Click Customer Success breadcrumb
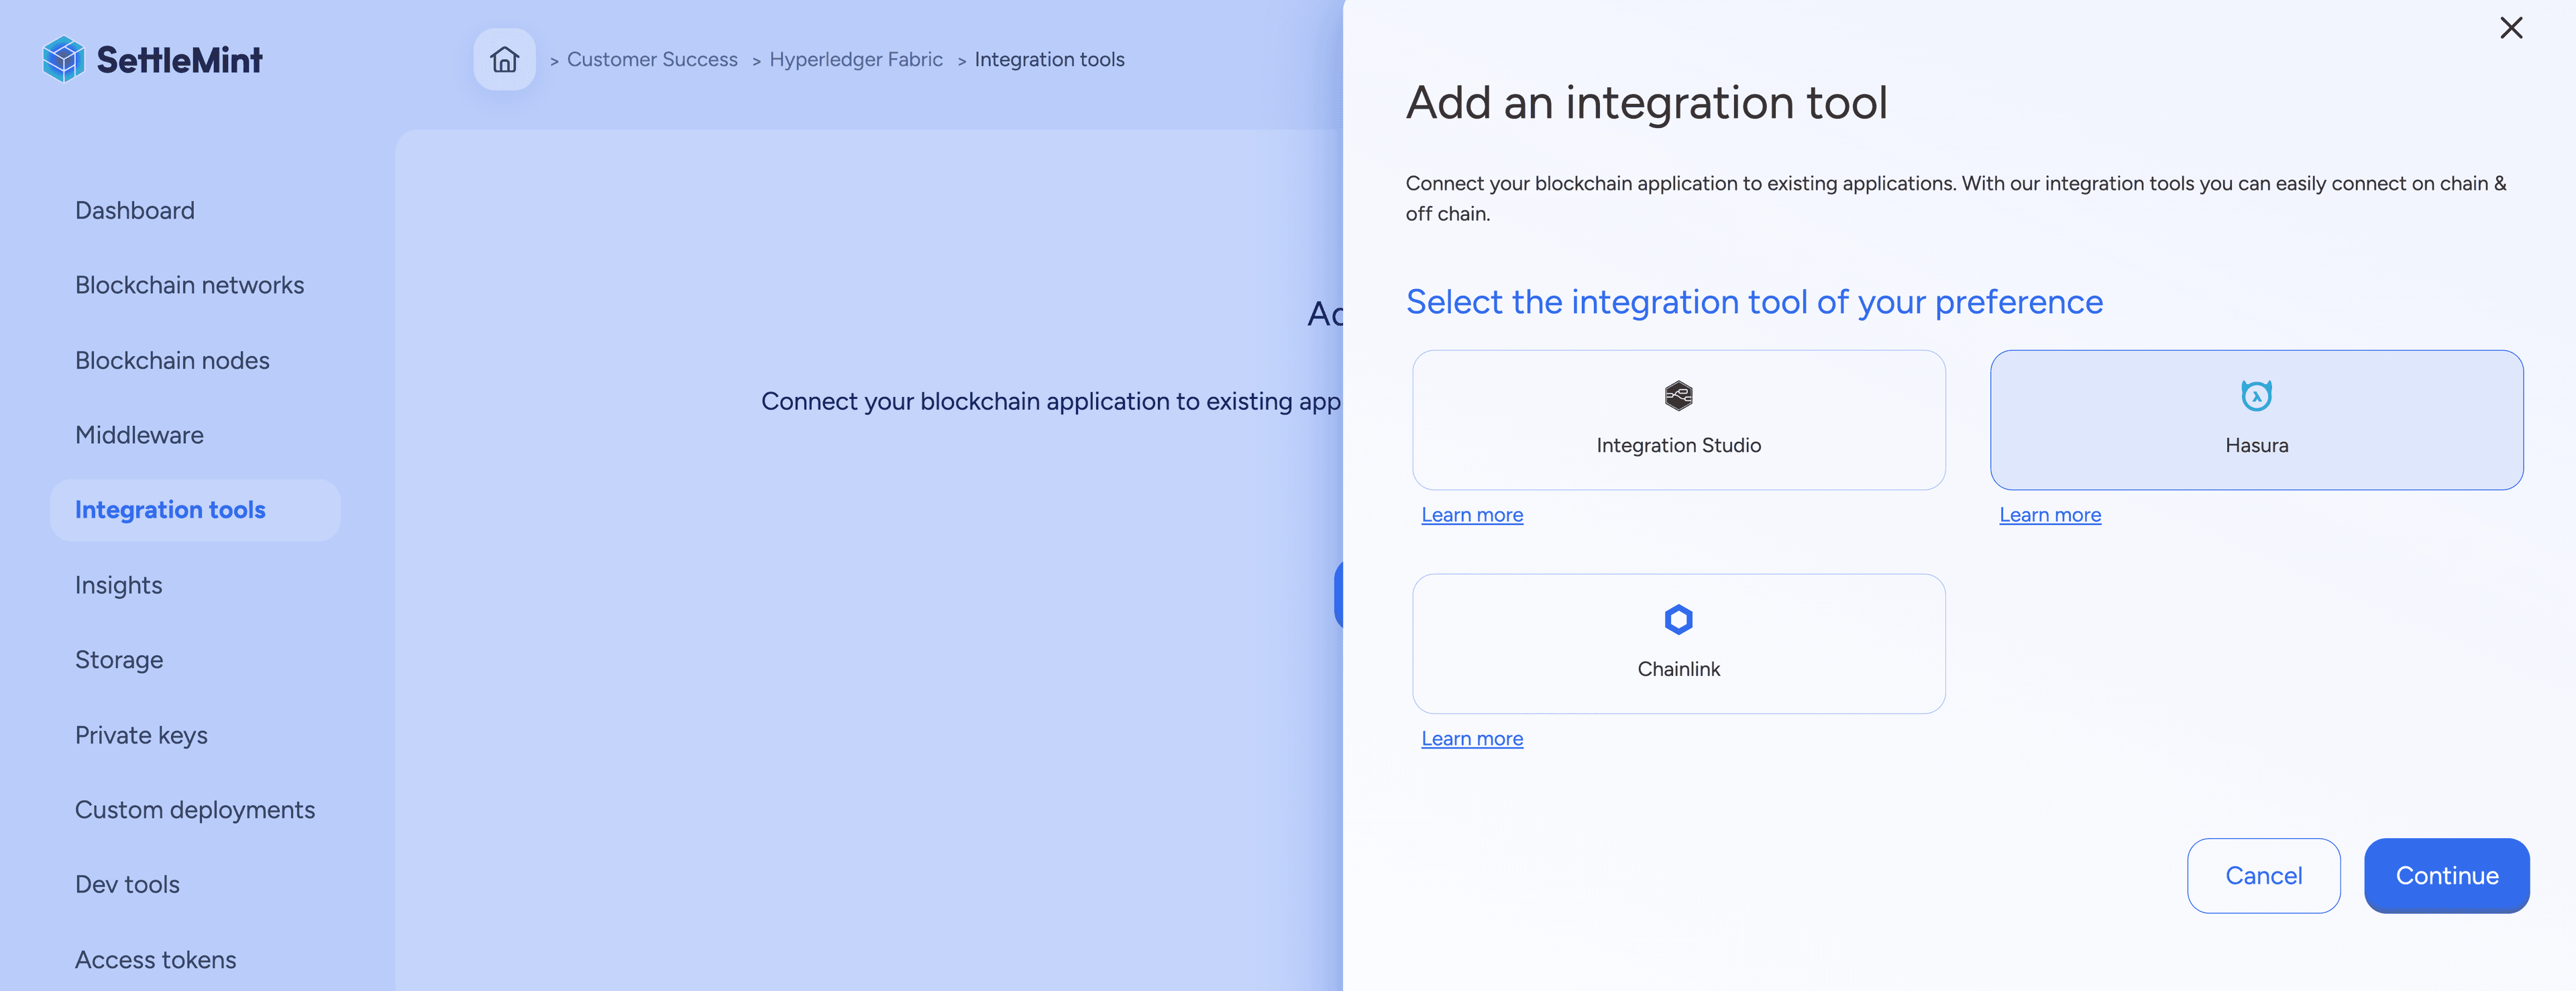 (652, 60)
